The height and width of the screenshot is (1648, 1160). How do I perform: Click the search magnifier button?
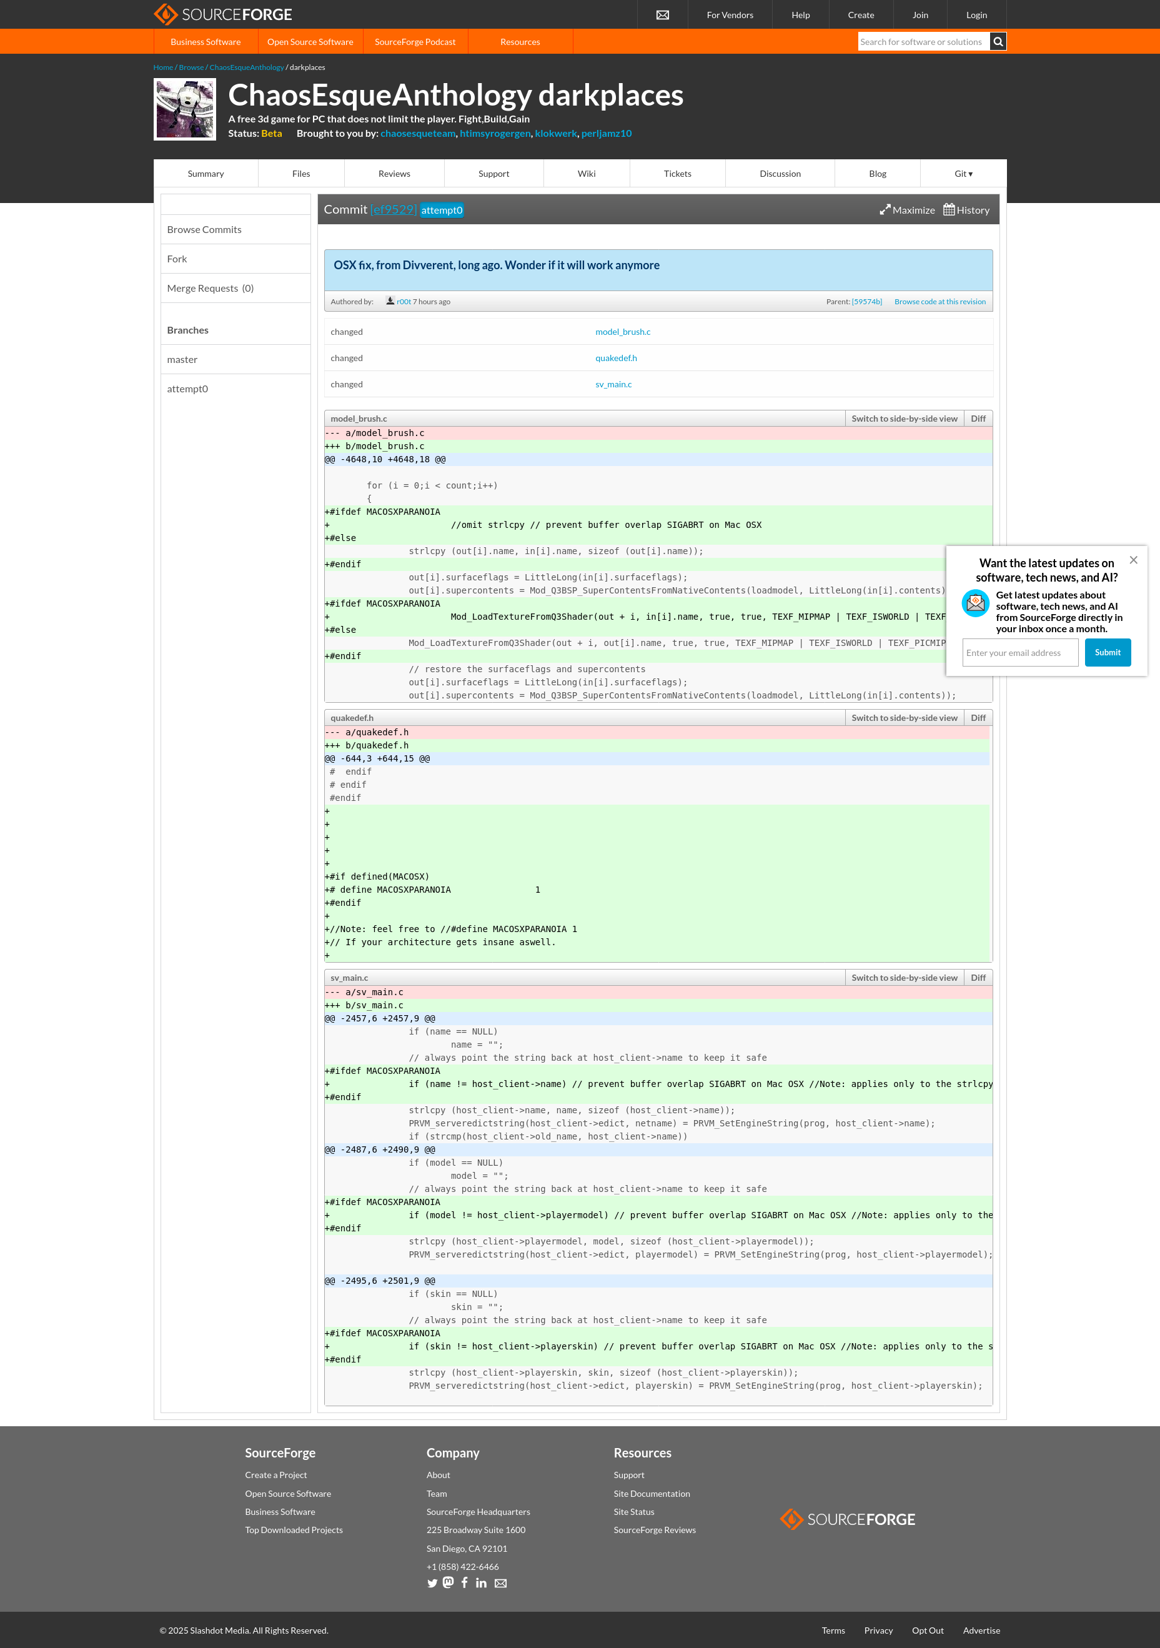[x=998, y=42]
